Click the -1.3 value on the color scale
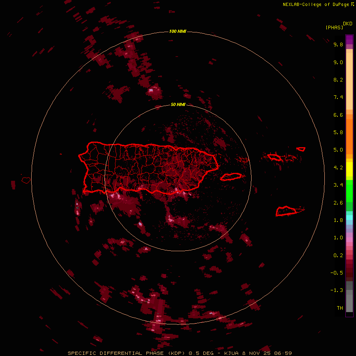 pyautogui.click(x=337, y=290)
